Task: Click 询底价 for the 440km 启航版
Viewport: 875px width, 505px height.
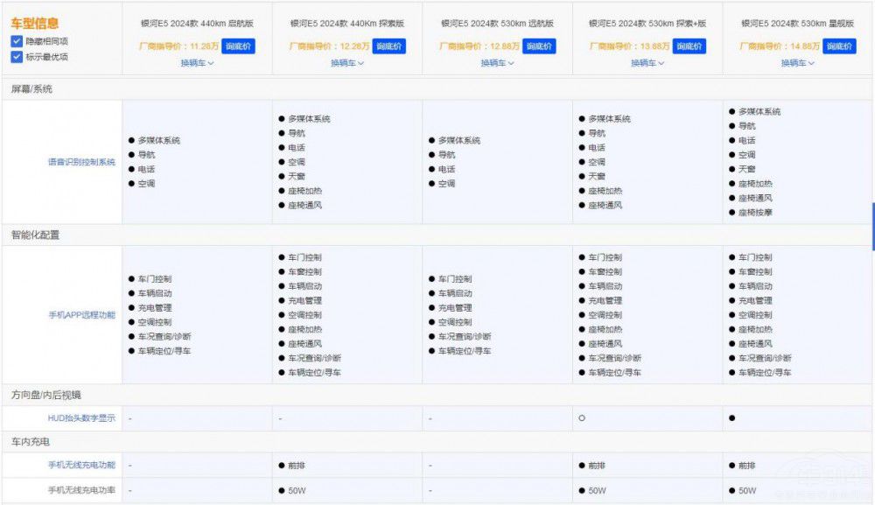Action: (x=238, y=46)
